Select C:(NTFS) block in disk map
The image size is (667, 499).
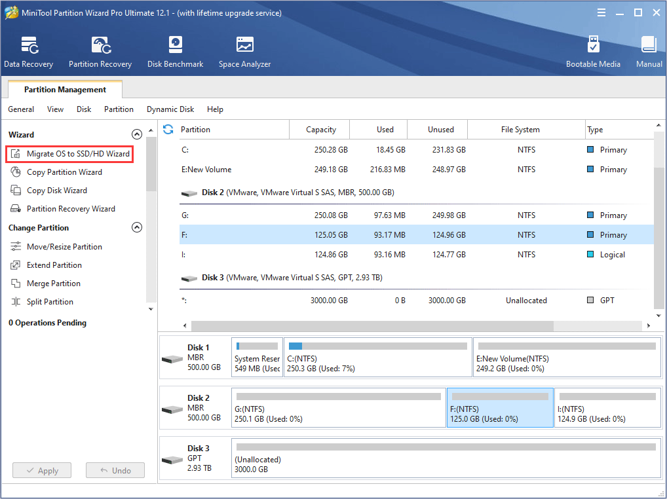coord(378,357)
